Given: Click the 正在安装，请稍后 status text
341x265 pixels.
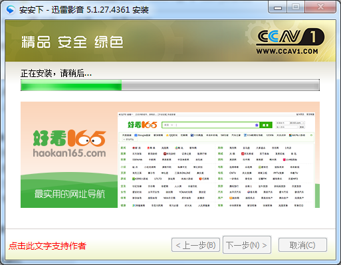Looking at the screenshot, I should 56,73.
